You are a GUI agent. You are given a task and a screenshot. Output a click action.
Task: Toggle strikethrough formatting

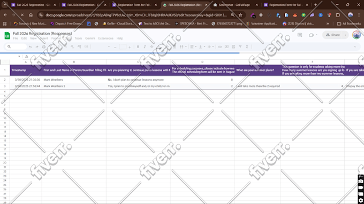(151, 47)
